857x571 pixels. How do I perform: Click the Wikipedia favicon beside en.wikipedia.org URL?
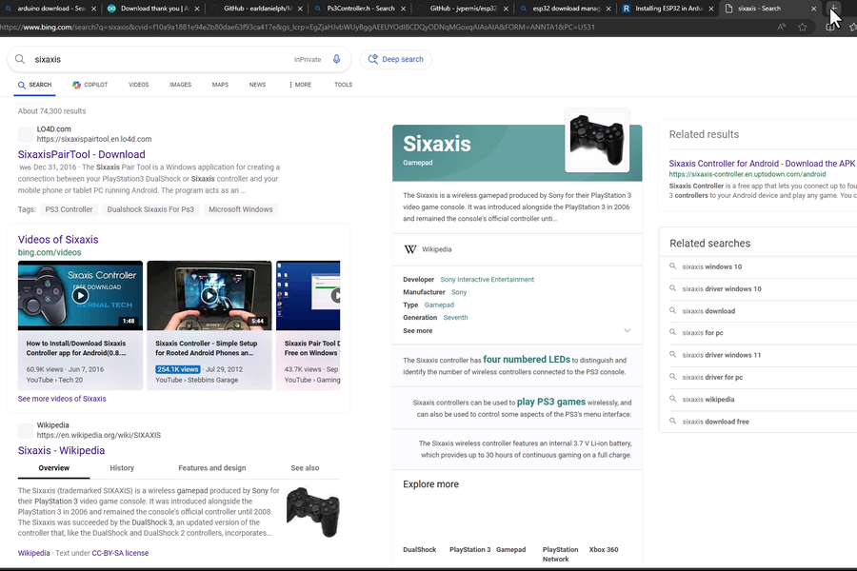point(25,430)
